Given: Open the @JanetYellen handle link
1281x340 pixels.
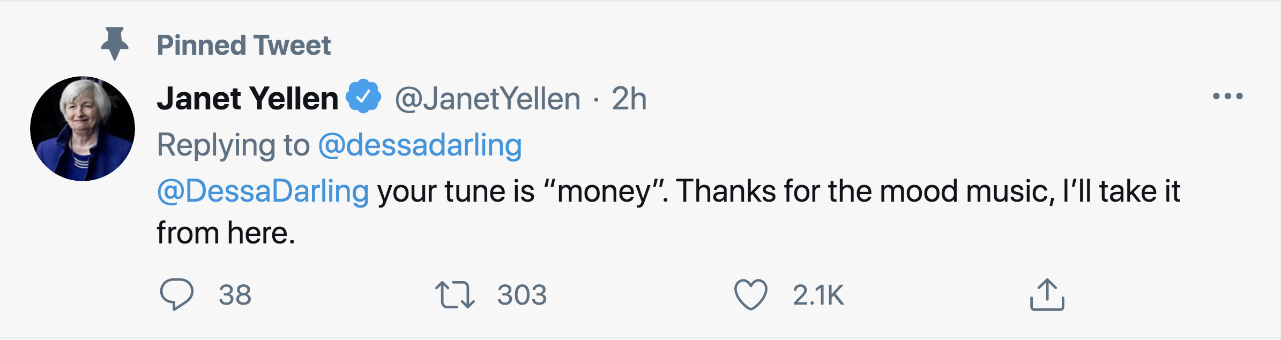Looking at the screenshot, I should tap(487, 99).
